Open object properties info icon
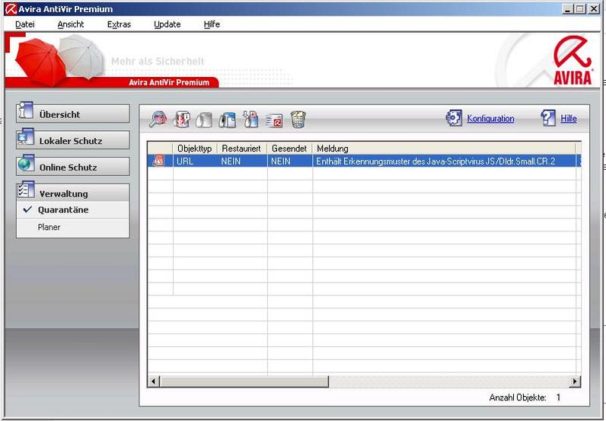 pos(183,119)
